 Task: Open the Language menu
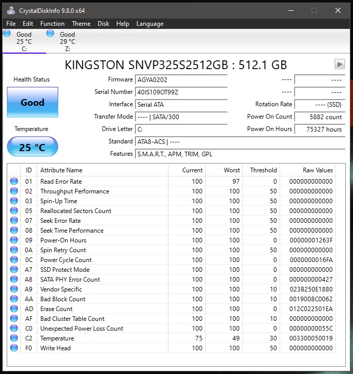(x=150, y=24)
